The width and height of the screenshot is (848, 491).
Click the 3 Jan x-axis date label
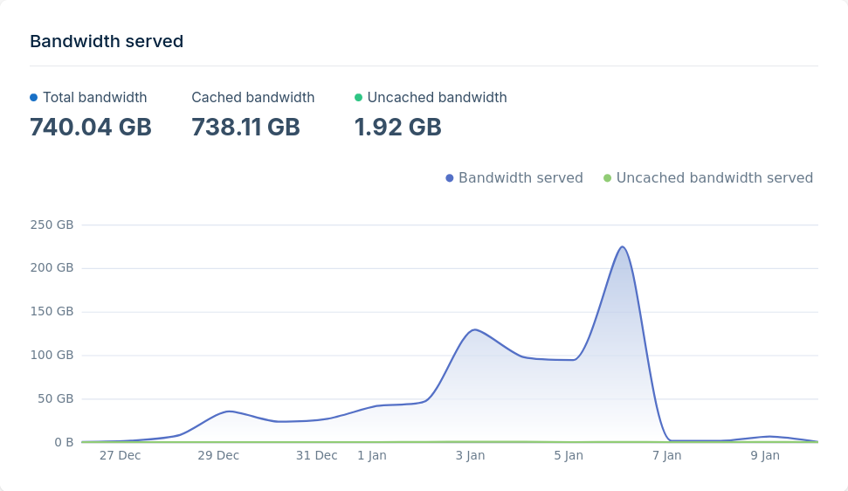pyautogui.click(x=470, y=455)
